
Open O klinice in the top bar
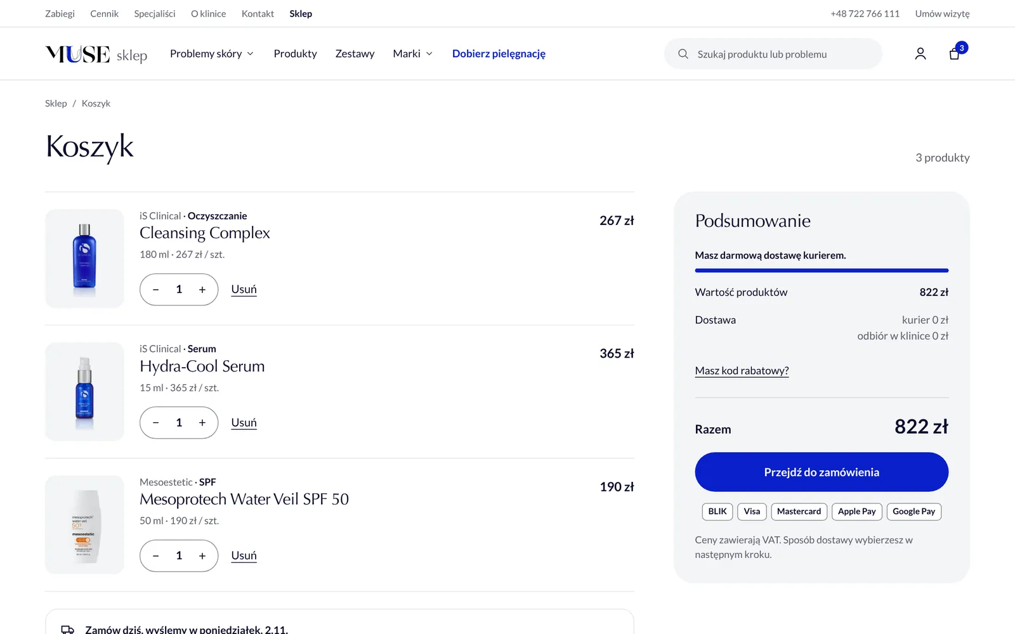[x=208, y=13]
